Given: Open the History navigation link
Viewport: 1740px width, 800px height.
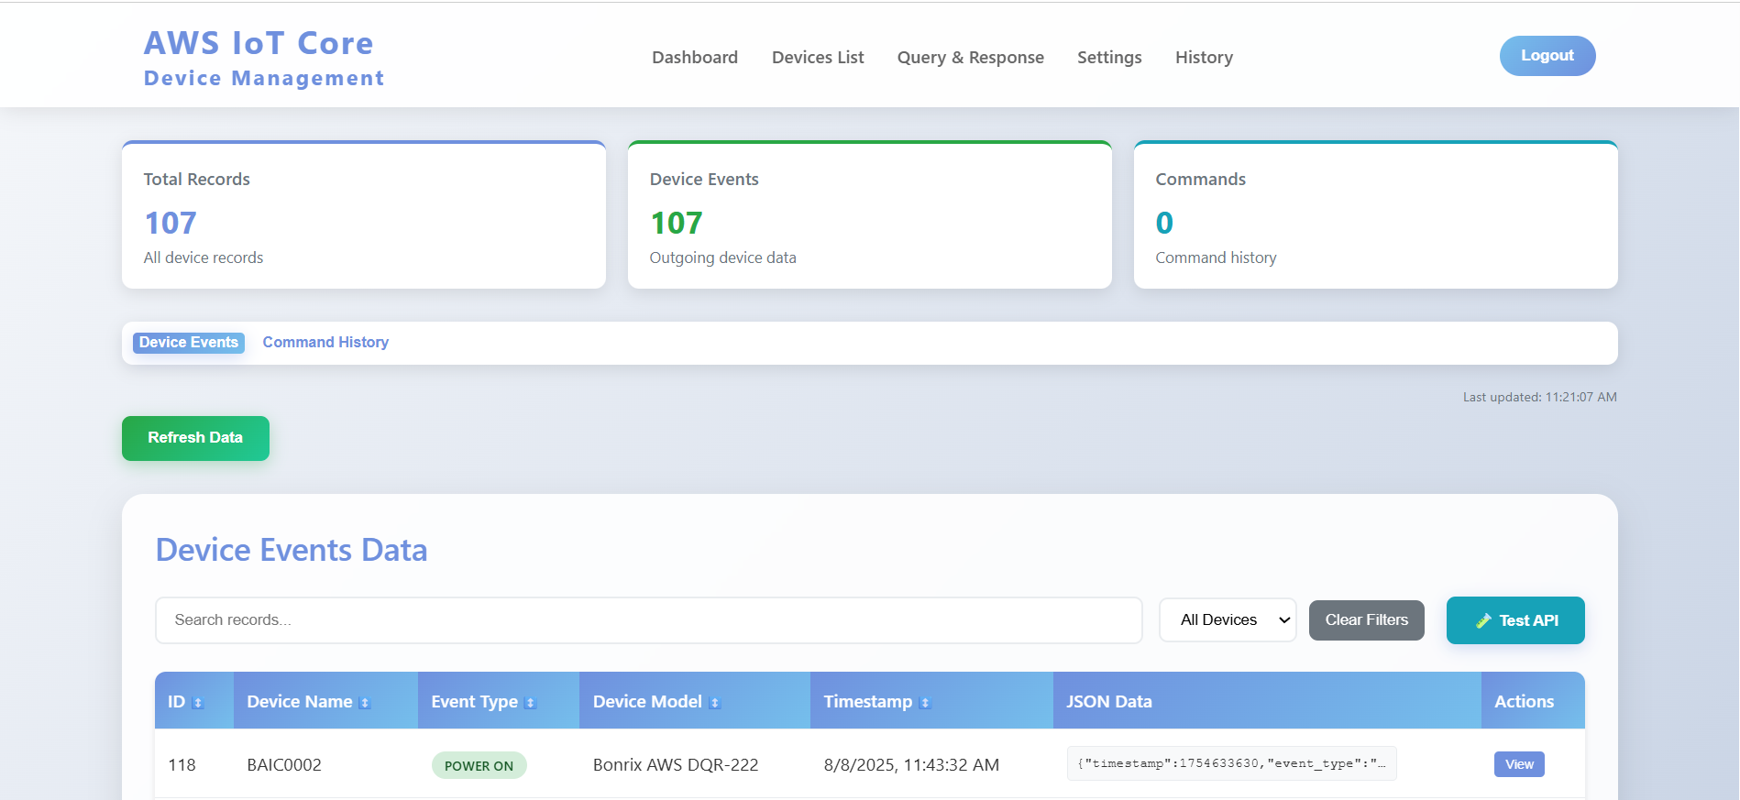Looking at the screenshot, I should [1204, 58].
